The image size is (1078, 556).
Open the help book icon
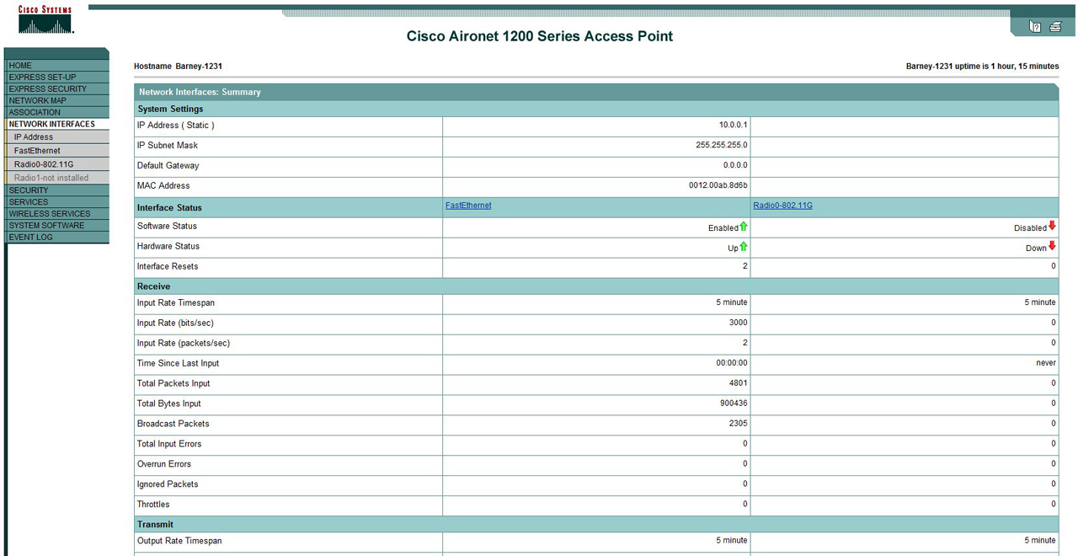(1035, 27)
